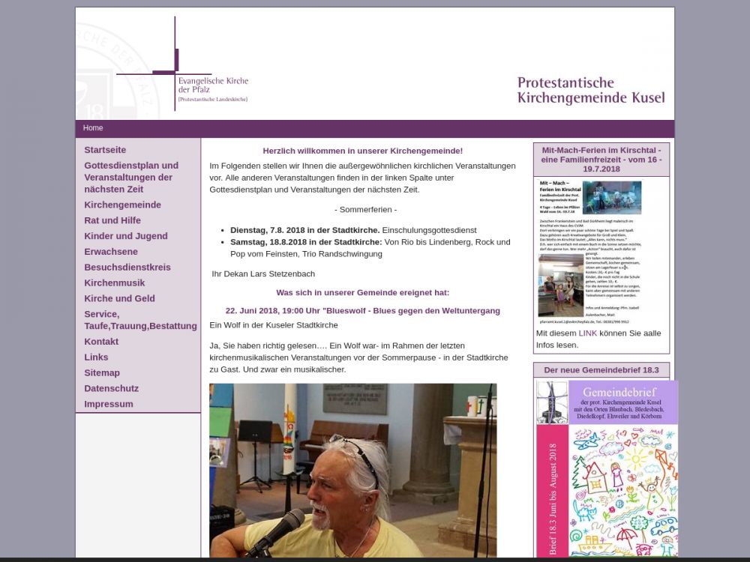Click the Protestantische Kirchengemeinde Kusel header title

click(590, 90)
